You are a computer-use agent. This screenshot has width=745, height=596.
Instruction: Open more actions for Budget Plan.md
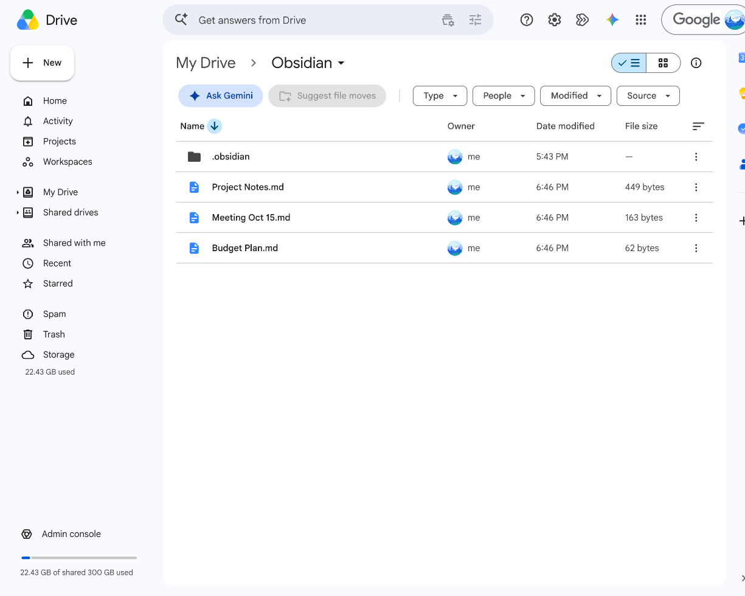[x=696, y=248]
